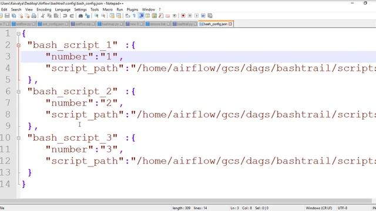376x211 pixels.
Task: Click "Ln : 3" position in status bar
Action: click(x=234, y=208)
